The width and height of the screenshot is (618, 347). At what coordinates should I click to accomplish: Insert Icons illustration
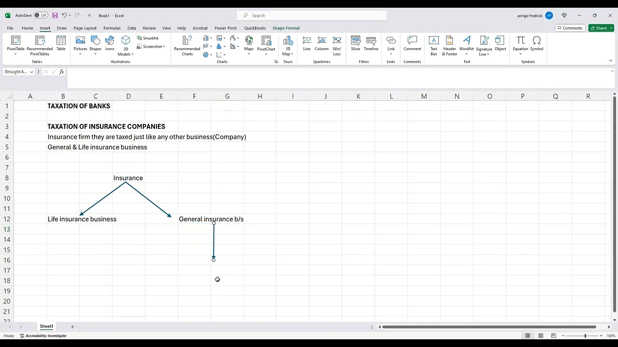point(110,43)
